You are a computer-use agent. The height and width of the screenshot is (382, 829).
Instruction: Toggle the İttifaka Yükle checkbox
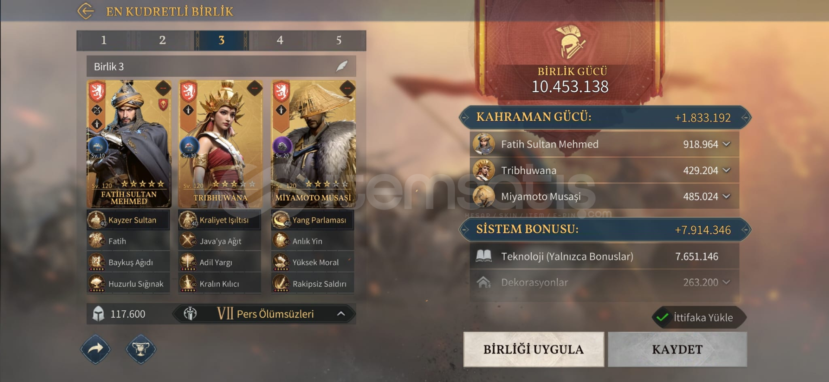662,318
